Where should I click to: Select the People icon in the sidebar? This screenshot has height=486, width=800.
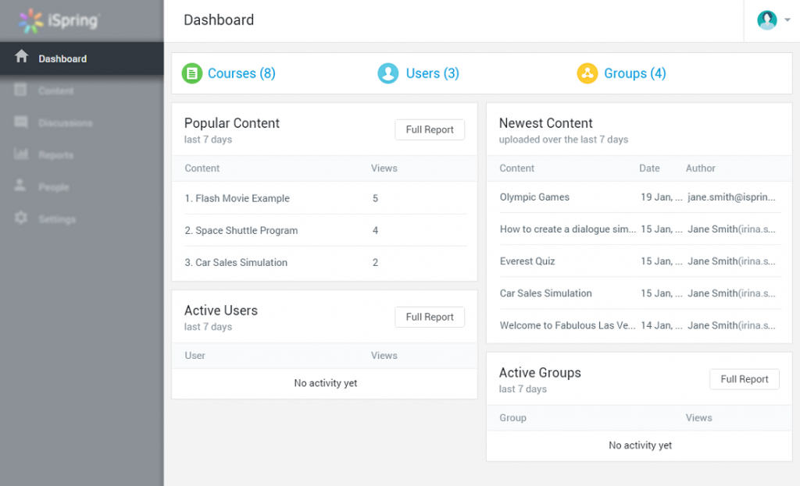pyautogui.click(x=20, y=186)
